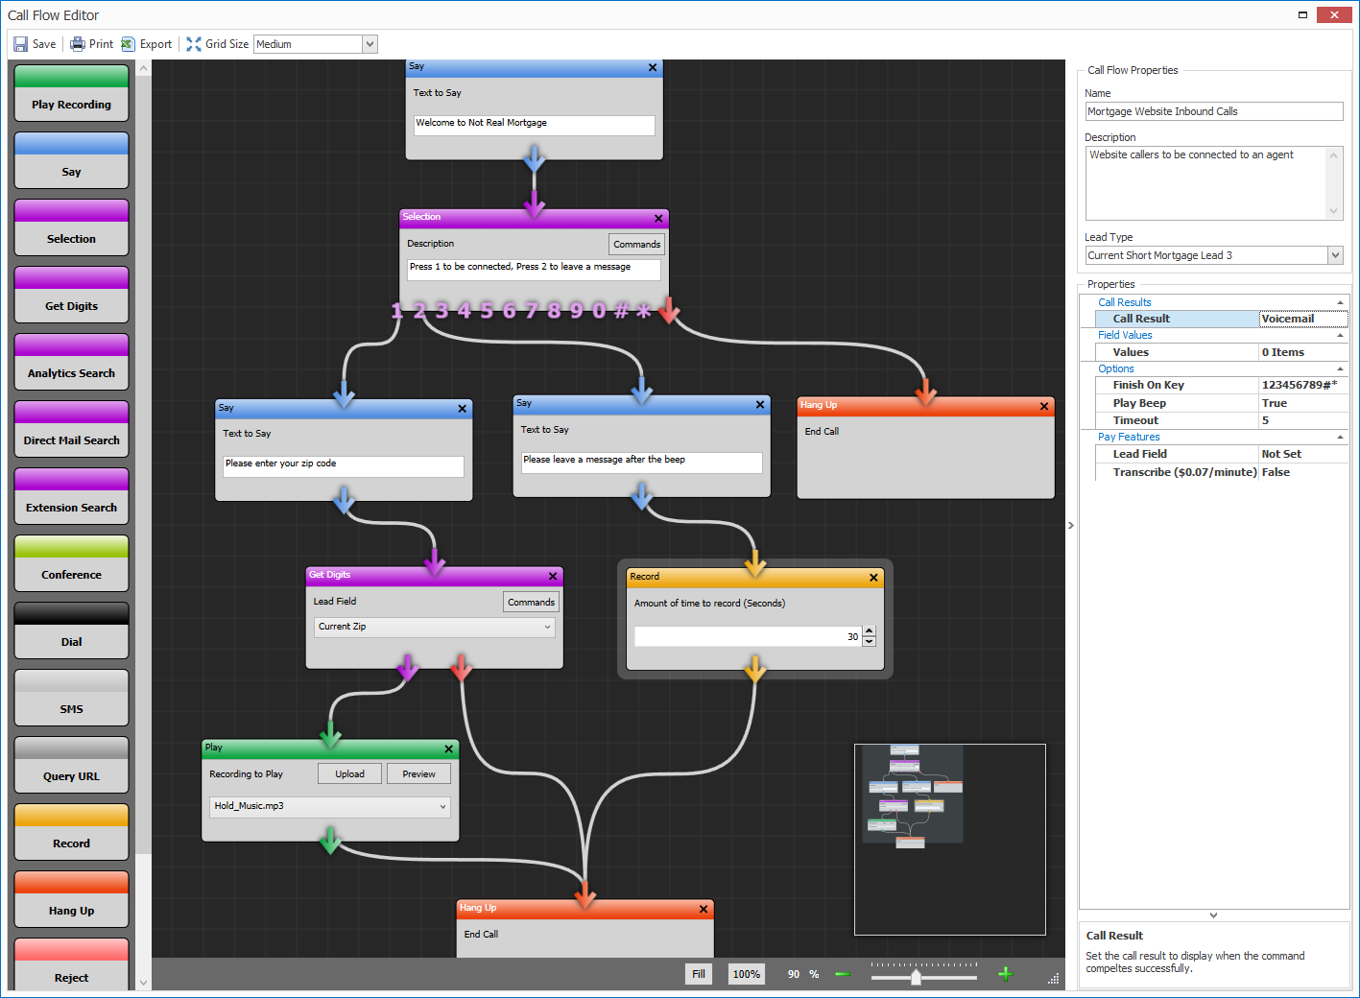Click the Upload button in the Play block

(x=349, y=773)
